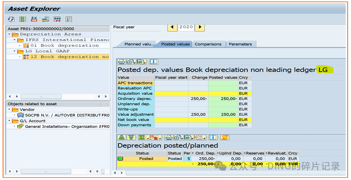Click the Posted values column header

coord(223,77)
